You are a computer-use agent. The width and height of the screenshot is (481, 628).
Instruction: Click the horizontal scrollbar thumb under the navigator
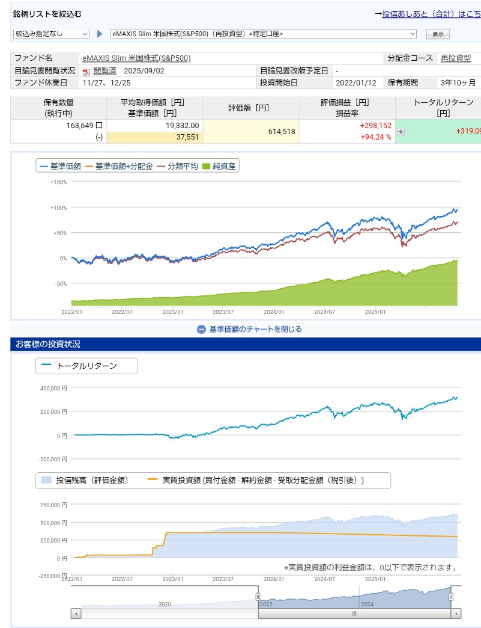click(x=354, y=614)
